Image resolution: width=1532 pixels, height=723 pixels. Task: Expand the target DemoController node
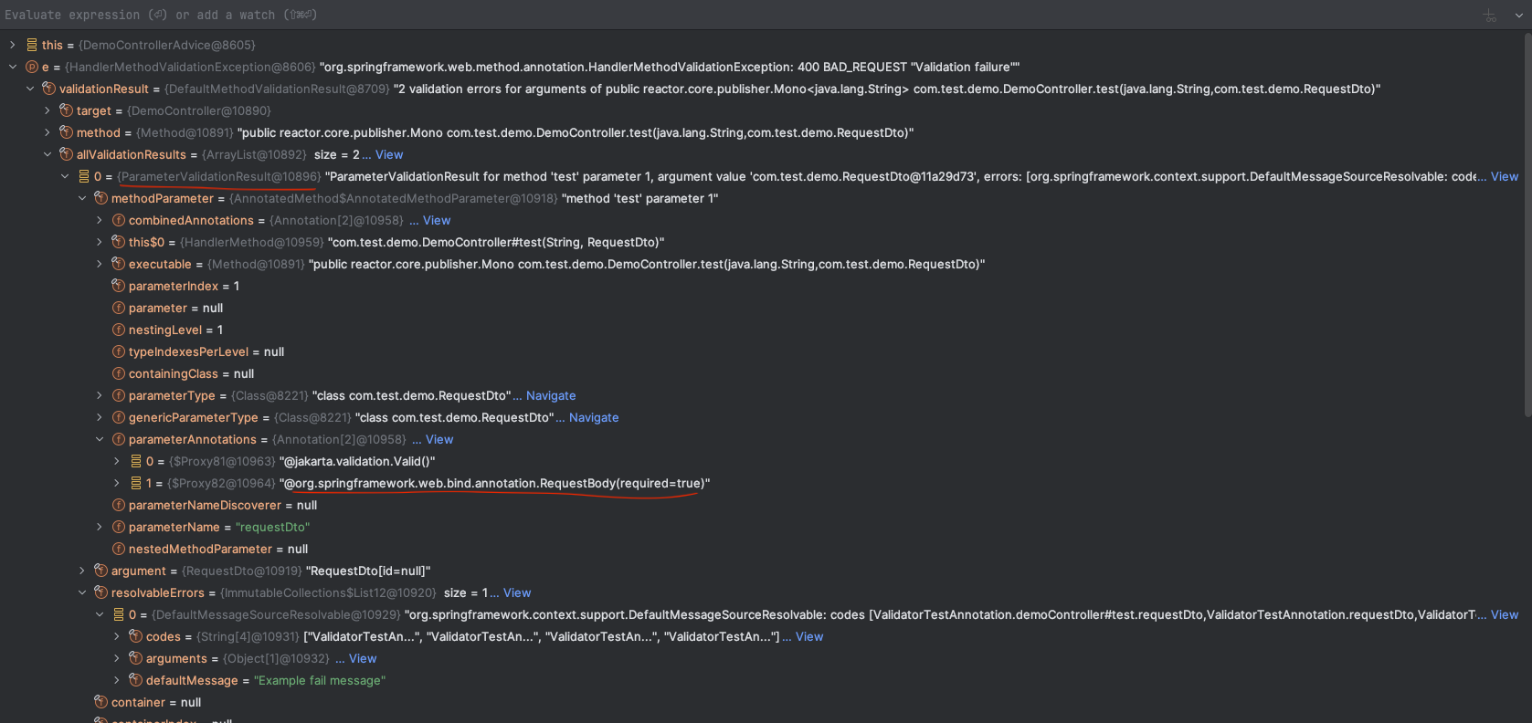[x=48, y=110]
